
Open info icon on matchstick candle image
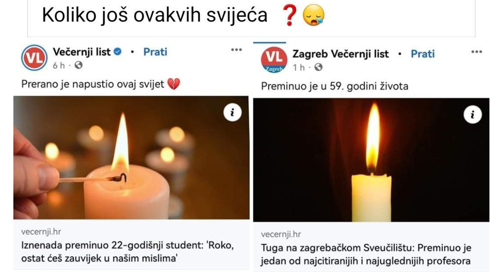point(233,113)
